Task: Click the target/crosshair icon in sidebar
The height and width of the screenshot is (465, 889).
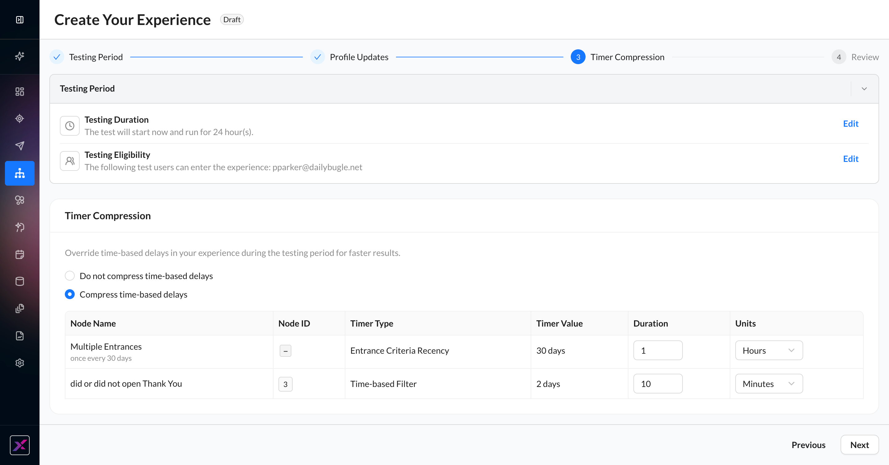Action: tap(20, 119)
